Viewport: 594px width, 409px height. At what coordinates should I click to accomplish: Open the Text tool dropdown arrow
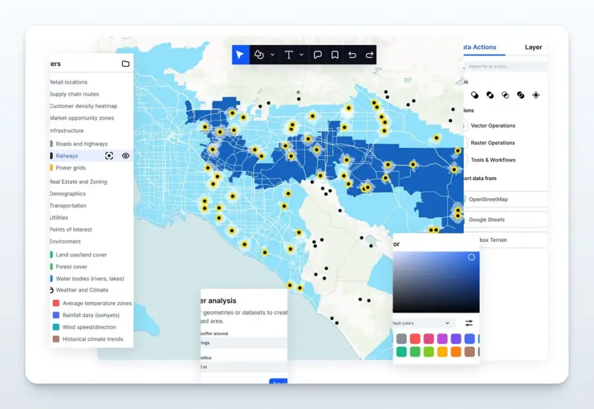302,55
